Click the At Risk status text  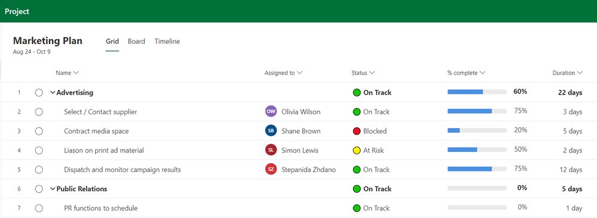point(373,151)
